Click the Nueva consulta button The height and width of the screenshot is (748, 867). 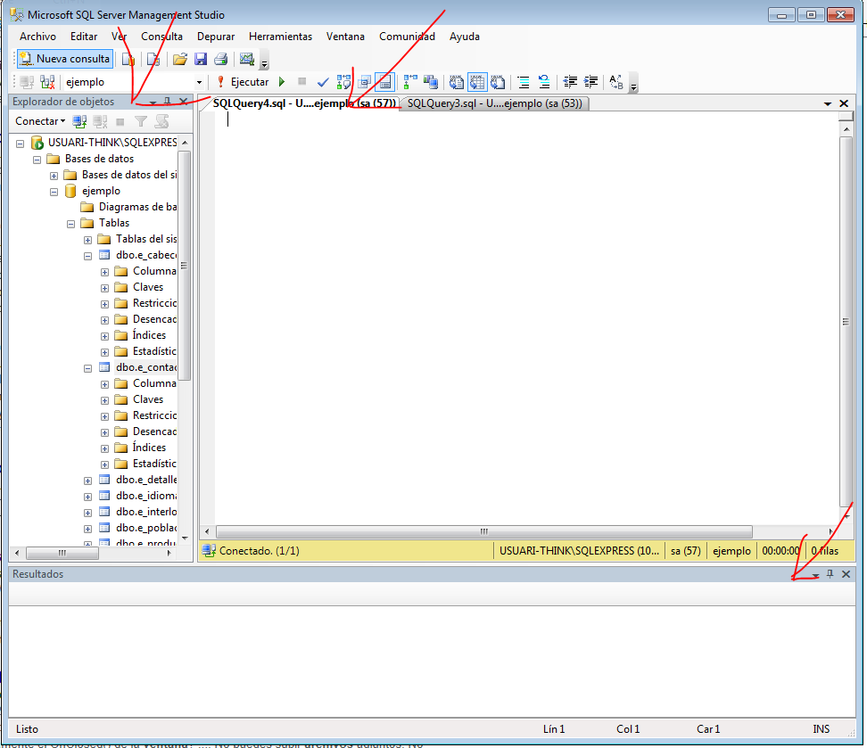point(65,59)
